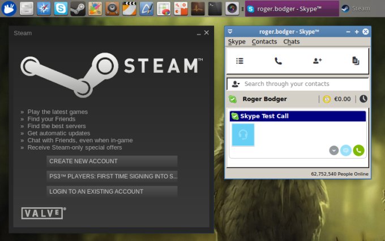Open the clock history icon in Skype

(363, 99)
